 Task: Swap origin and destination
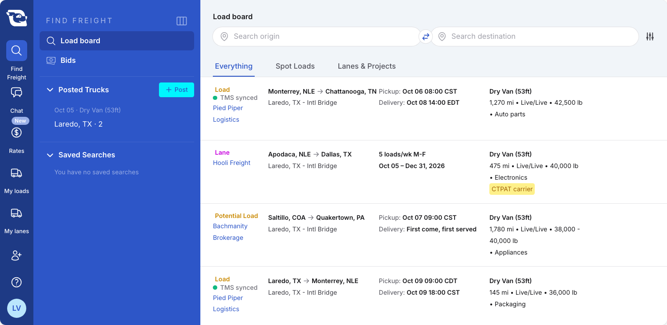(x=426, y=37)
